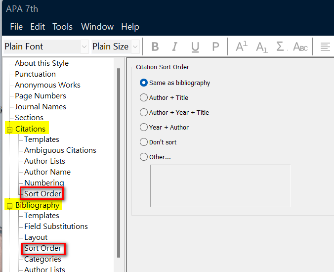Open the Plain Size dropdown

(135, 46)
